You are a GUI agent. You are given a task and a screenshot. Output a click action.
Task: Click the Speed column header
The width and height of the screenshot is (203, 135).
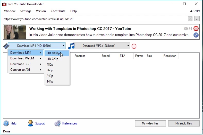coord(109,56)
